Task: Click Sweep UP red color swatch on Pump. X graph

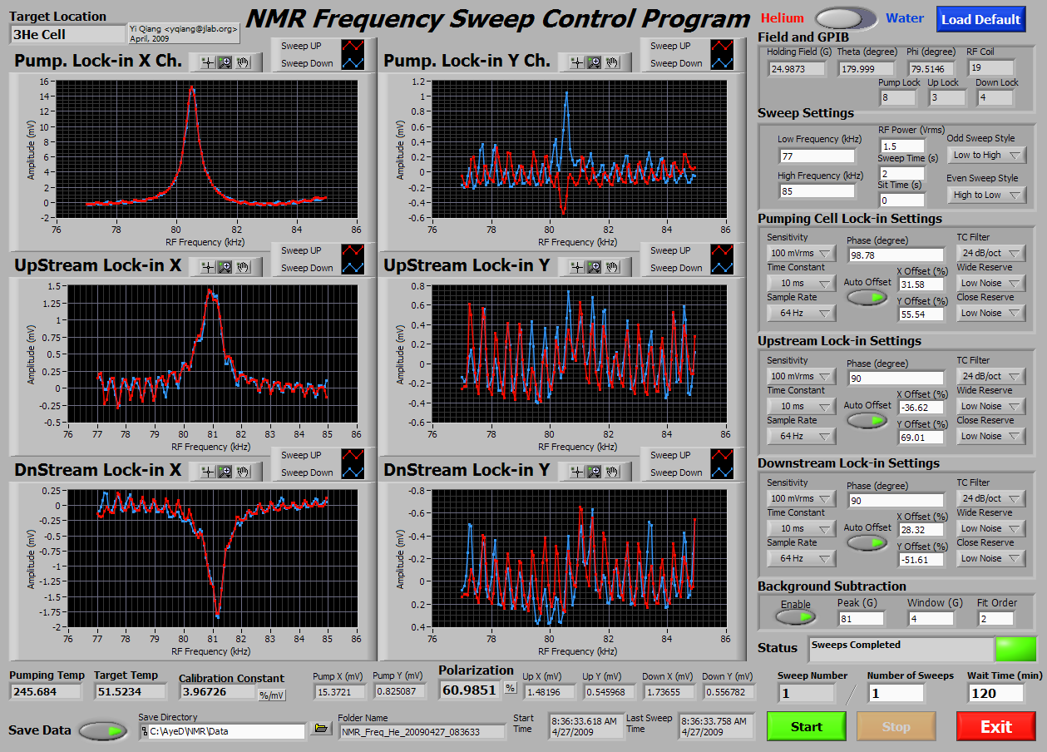Action: click(x=353, y=46)
